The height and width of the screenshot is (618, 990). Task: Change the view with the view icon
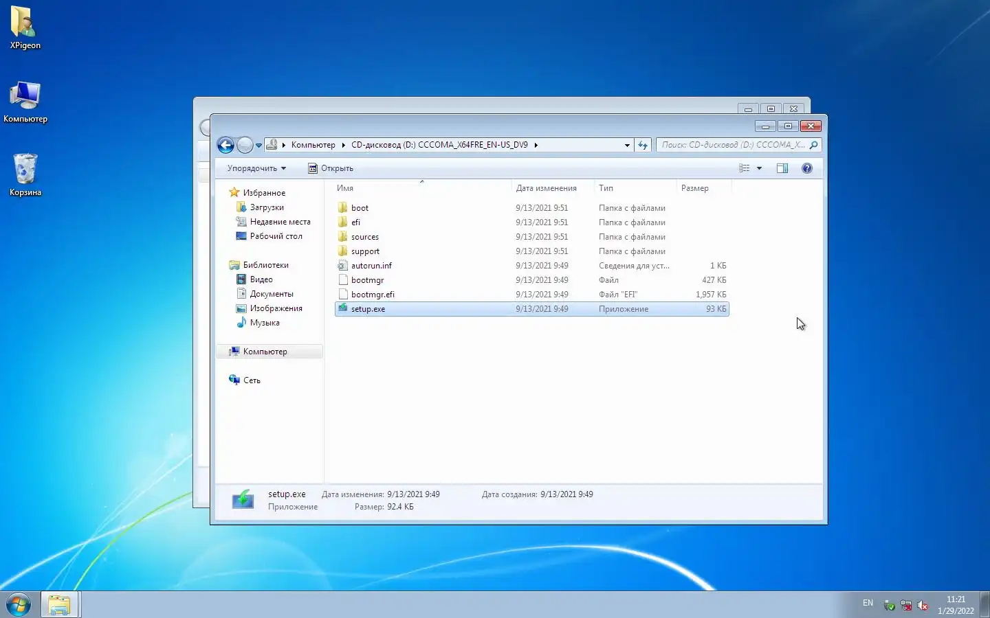[745, 168]
